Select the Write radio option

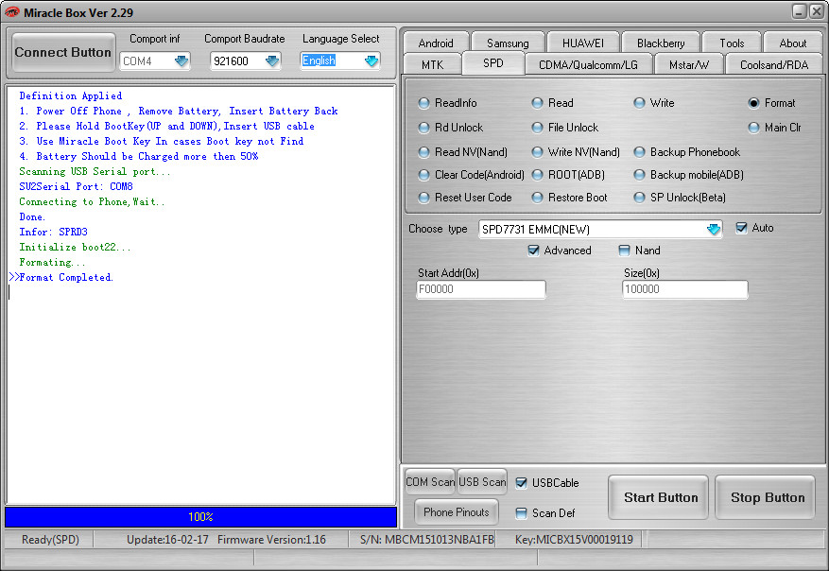[654, 103]
